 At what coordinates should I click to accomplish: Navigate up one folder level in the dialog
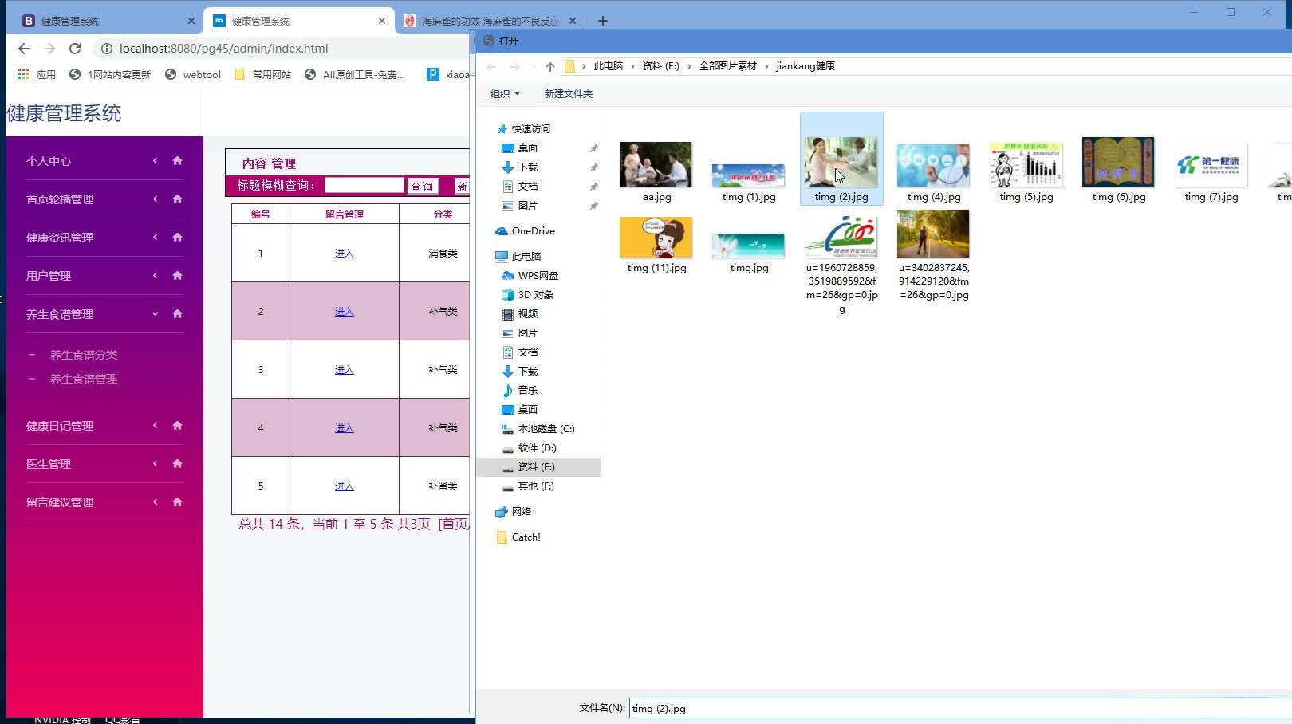click(549, 66)
